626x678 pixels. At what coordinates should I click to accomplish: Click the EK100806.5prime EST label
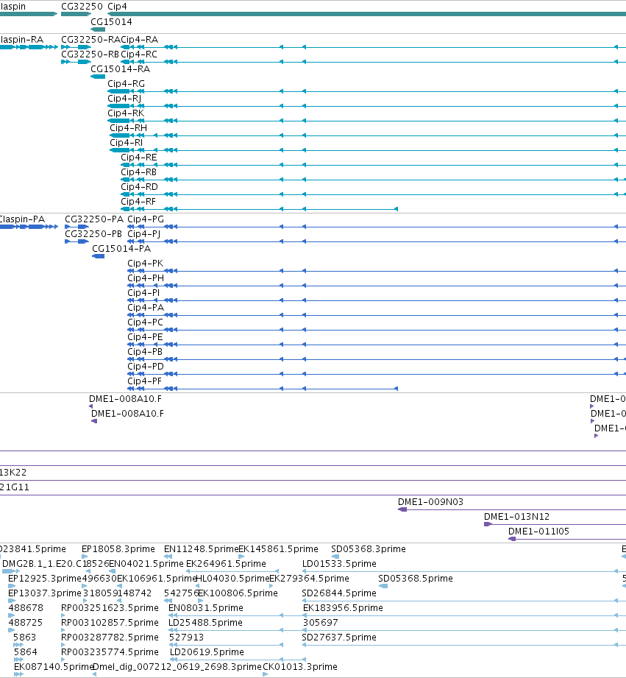[x=238, y=593]
